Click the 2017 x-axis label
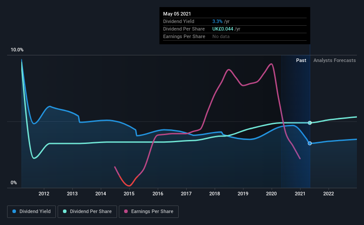The image size is (364, 225). coord(186,194)
